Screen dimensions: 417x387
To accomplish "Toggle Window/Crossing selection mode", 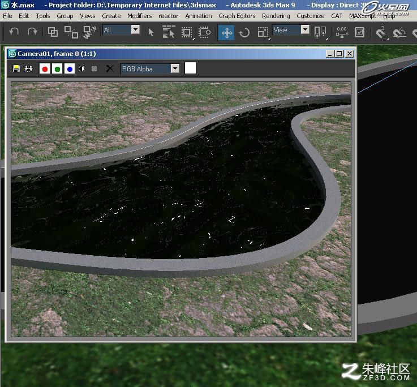I will (204, 32).
